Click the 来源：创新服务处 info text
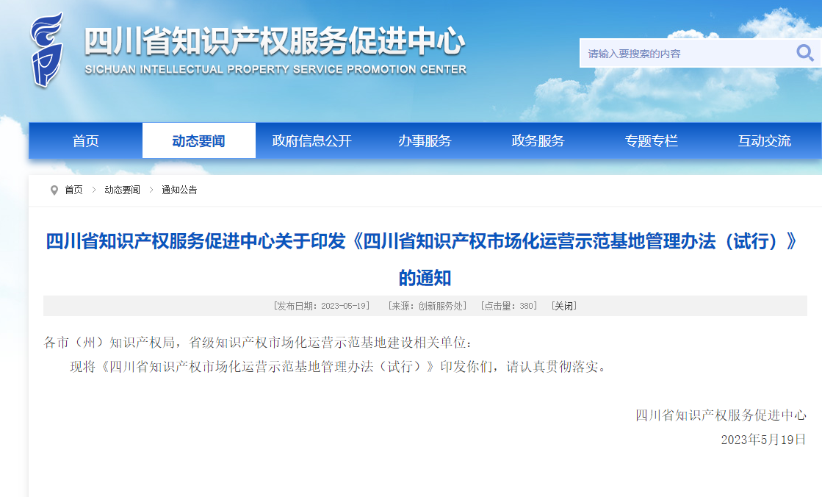Image resolution: width=822 pixels, height=497 pixels. (x=427, y=306)
